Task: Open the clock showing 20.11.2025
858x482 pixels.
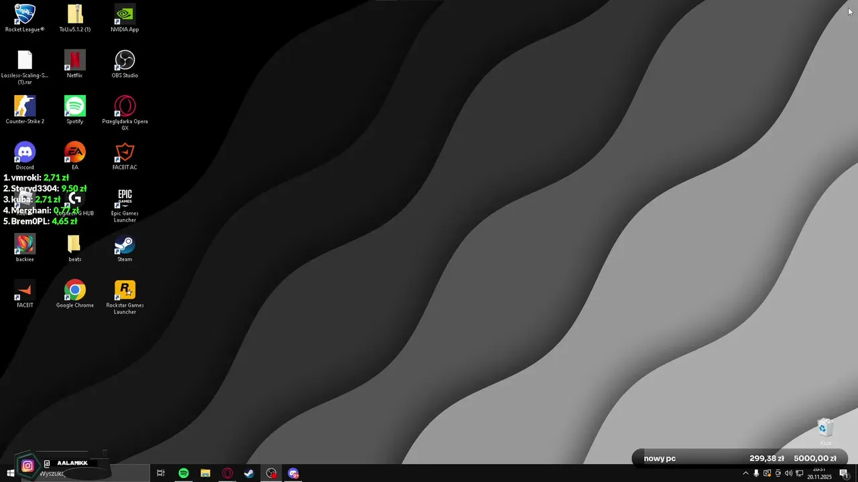Action: [x=818, y=473]
